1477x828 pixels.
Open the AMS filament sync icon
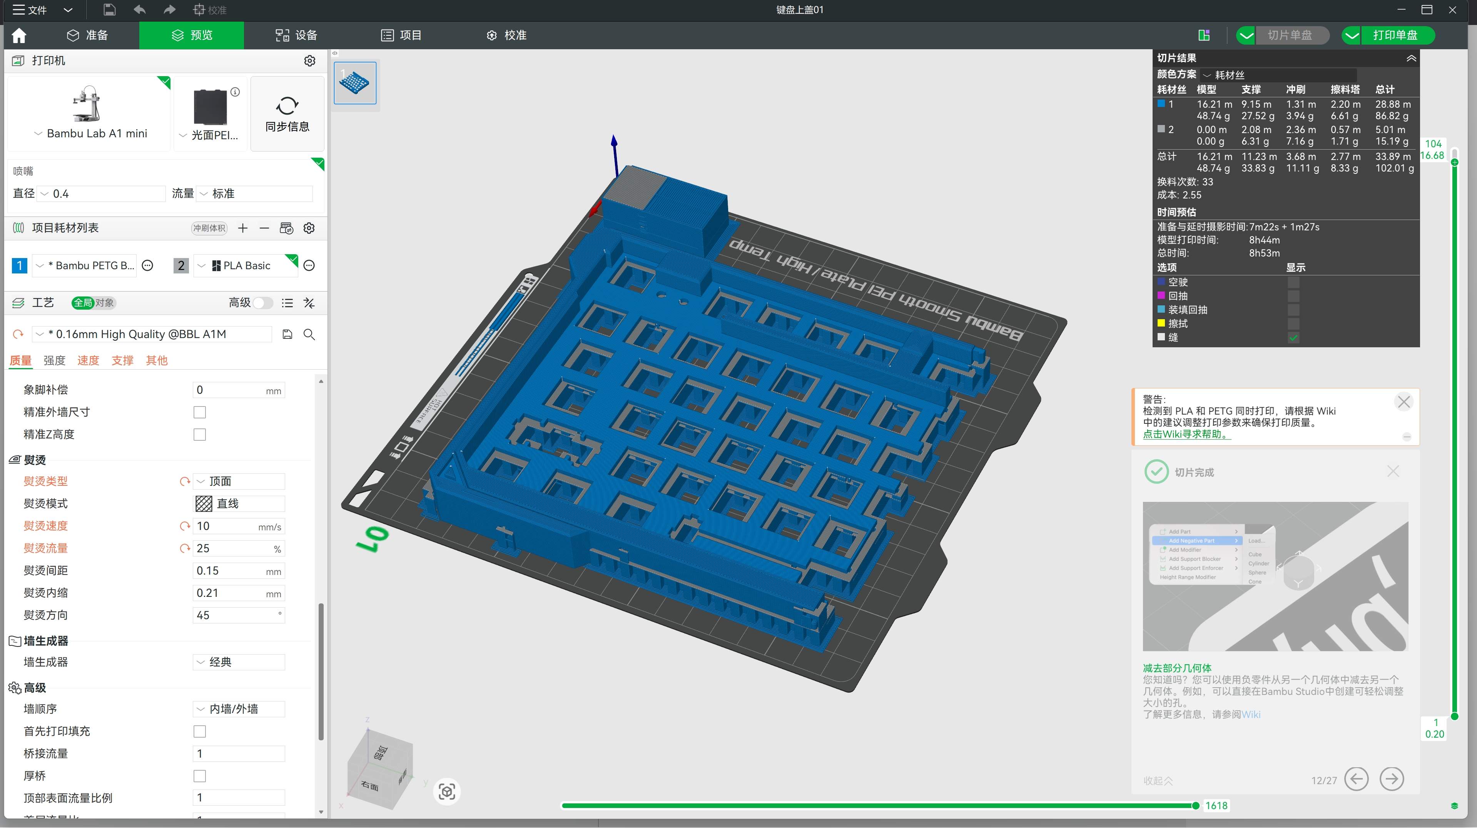tap(287, 228)
